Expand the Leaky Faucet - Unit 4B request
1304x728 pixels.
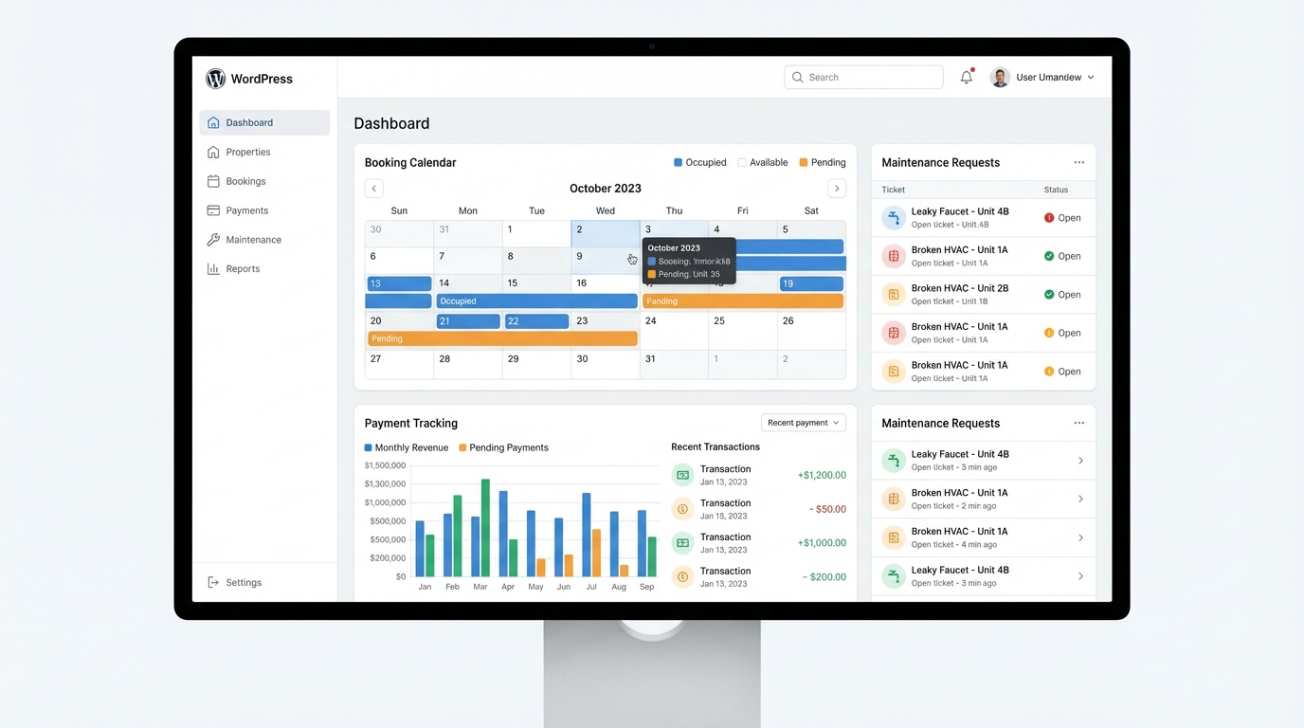[1079, 460]
